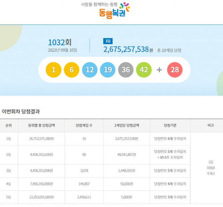Viewport: 223px width, 207px height.
Task: Click the green lotto ball 42
Action: point(144,70)
